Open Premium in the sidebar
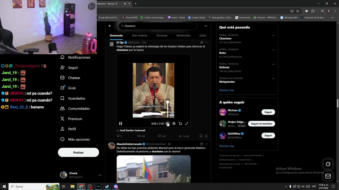The width and height of the screenshot is (339, 190). point(71,119)
